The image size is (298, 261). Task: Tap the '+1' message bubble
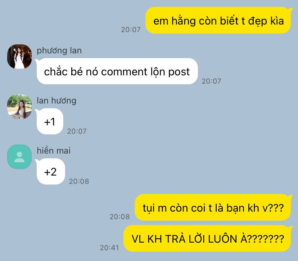[x=49, y=121]
